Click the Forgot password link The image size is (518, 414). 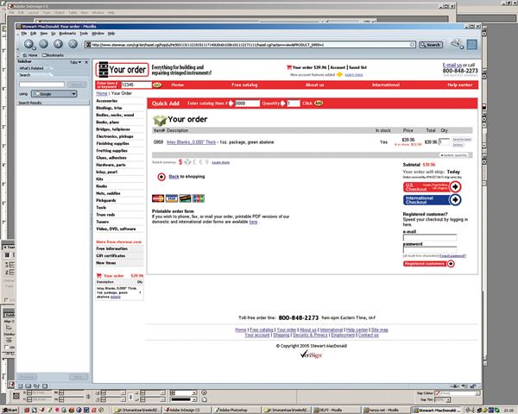(452, 256)
